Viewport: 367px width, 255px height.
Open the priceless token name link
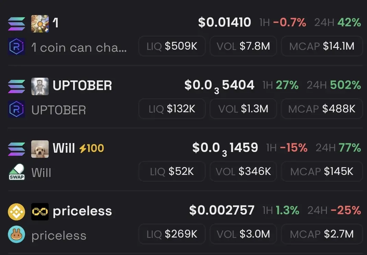(82, 212)
